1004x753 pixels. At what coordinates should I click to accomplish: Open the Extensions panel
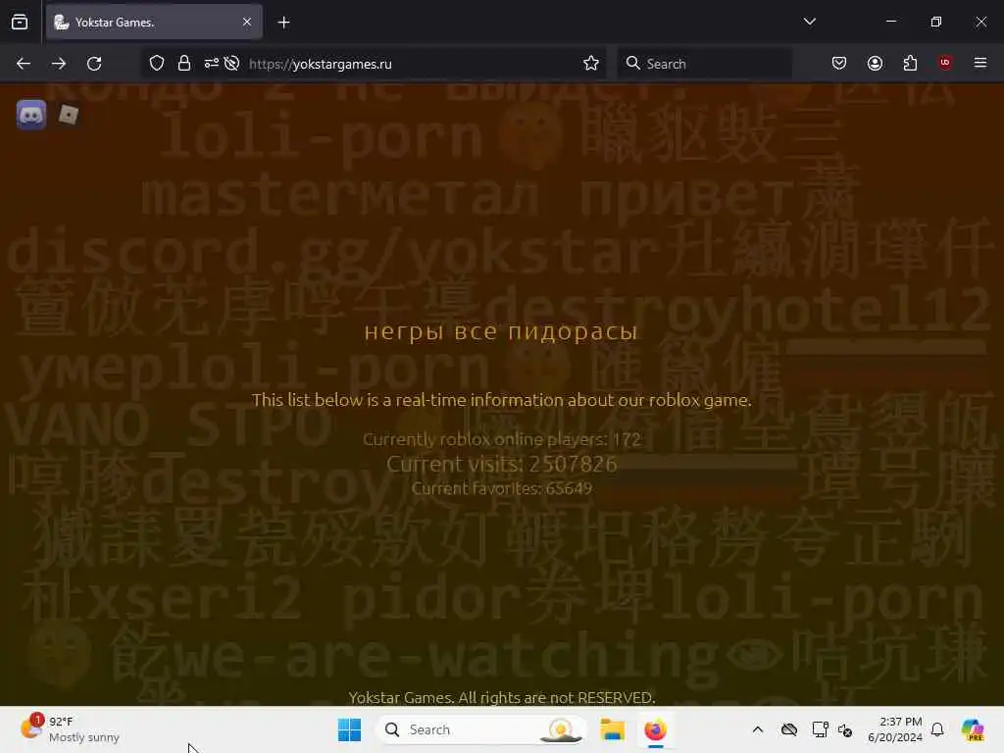click(911, 63)
